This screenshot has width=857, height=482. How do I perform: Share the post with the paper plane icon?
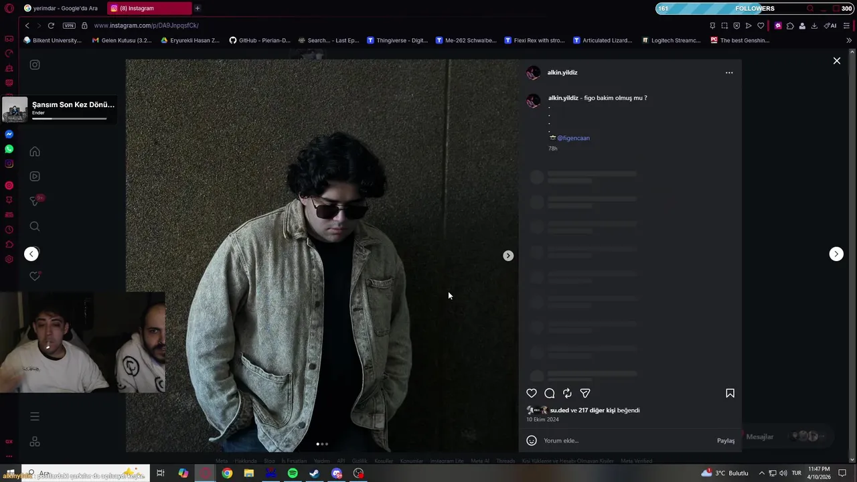pos(585,394)
